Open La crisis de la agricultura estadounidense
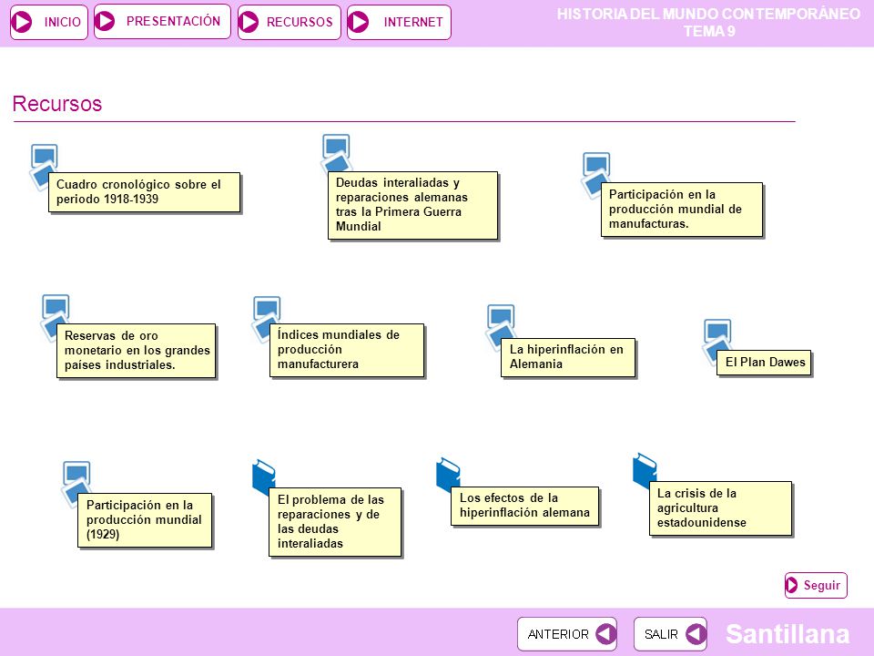The image size is (874, 656). pos(721,508)
